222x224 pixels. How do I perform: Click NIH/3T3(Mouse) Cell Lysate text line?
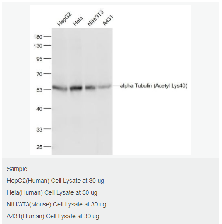(56, 204)
